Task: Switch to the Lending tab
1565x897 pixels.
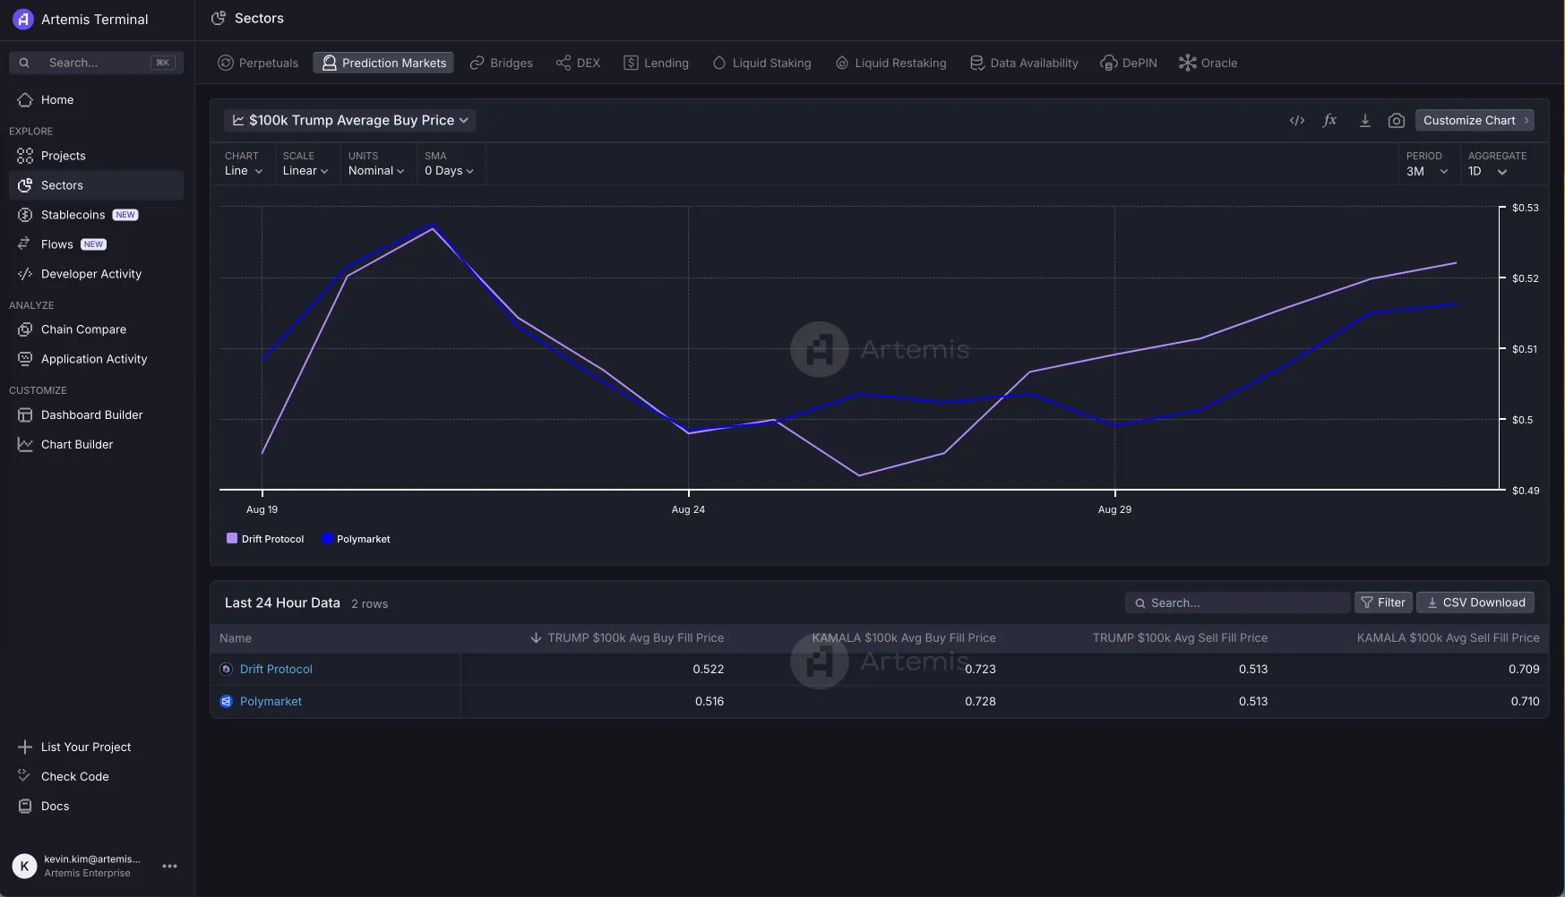Action: pyautogui.click(x=657, y=63)
